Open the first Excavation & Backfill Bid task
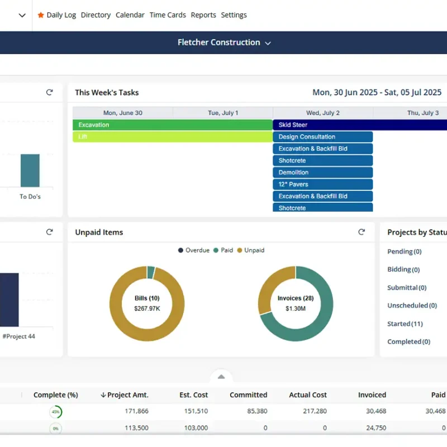 coord(323,149)
